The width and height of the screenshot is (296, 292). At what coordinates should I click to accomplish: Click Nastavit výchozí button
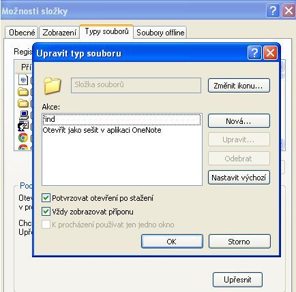point(239,177)
